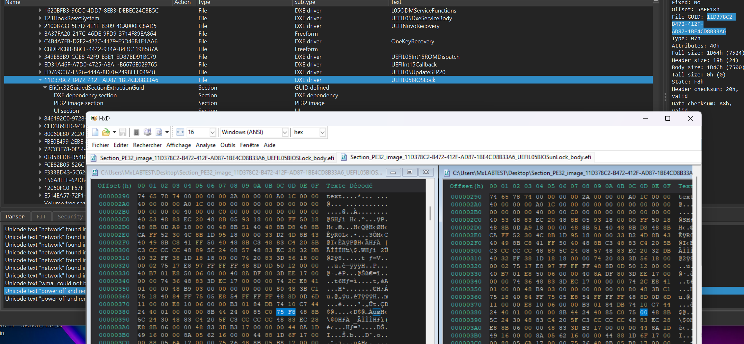Click the open disk image icon
Screen dimensions: 744x344
[159, 132]
